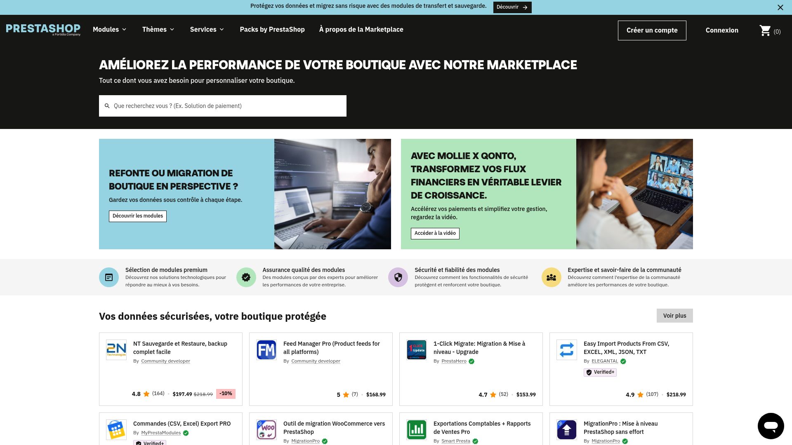Expand the Services dropdown menu
This screenshot has height=445, width=792.
207,29
